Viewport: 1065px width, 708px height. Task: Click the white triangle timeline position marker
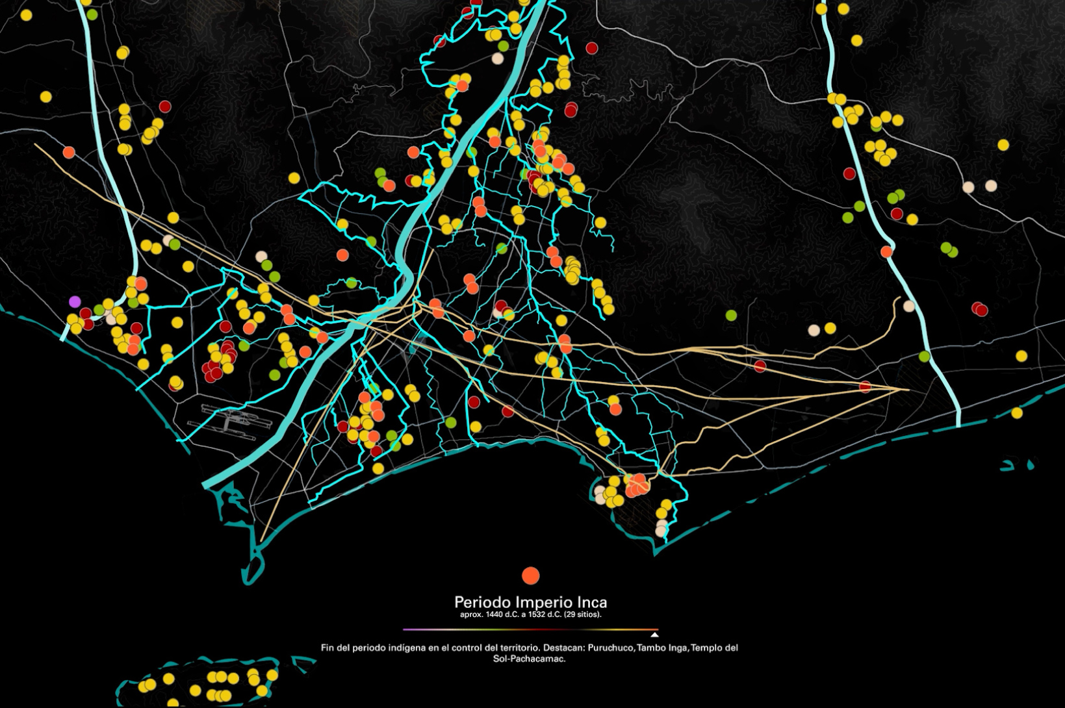[x=654, y=634]
